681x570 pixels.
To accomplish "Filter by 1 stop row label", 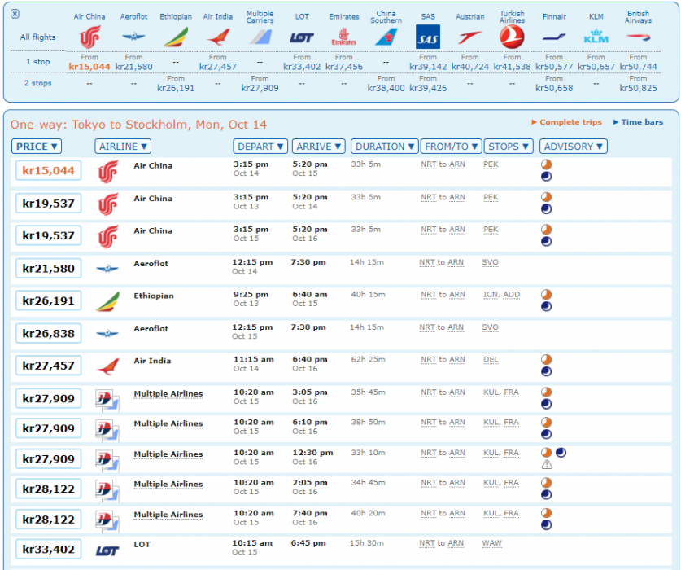I will (x=38, y=62).
